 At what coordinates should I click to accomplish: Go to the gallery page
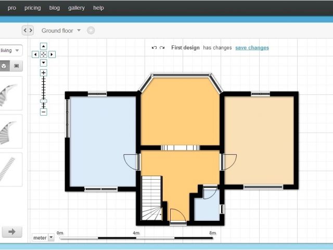coord(76,8)
